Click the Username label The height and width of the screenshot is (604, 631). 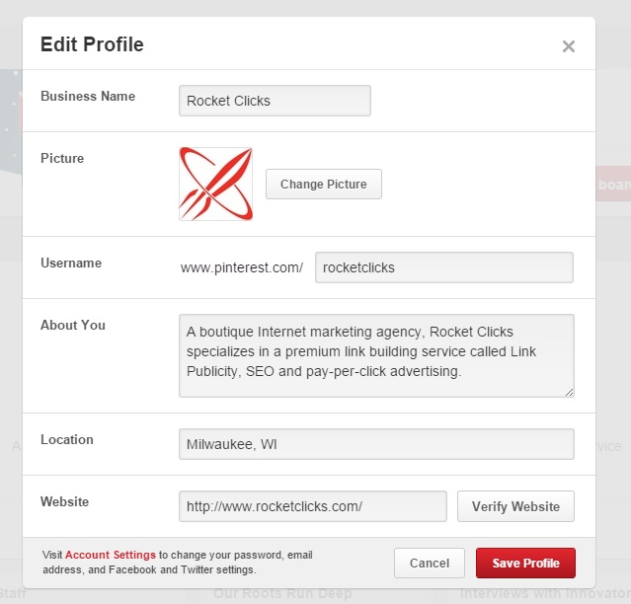point(71,263)
